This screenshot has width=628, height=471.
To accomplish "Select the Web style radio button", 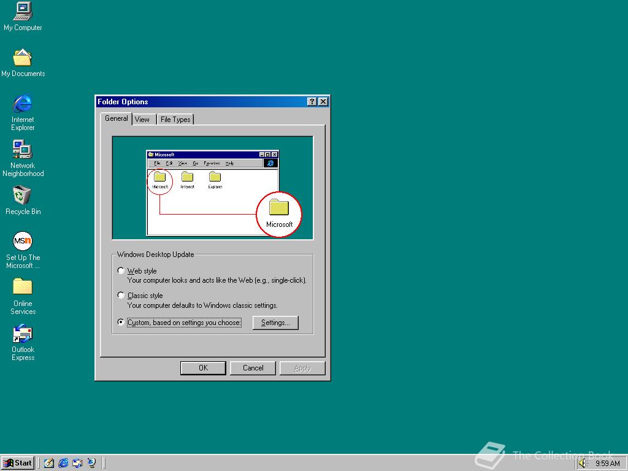I will (x=121, y=270).
